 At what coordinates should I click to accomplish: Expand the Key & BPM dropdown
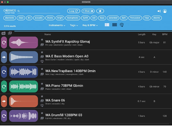click(90, 25)
